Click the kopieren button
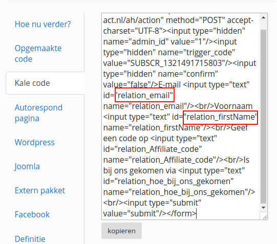 tap(121, 231)
